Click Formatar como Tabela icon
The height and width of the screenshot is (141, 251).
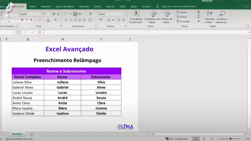[x=153, y=17]
